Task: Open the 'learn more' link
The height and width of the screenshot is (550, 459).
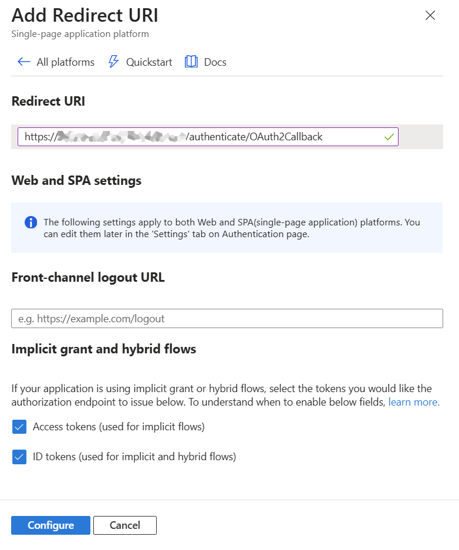Action: 414,402
